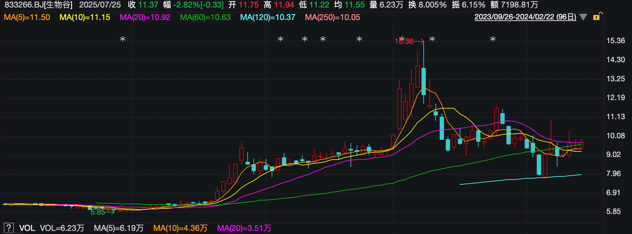Select the MA(20)=10.92 magenta indicator label
Screen dimensions: 632x234
pos(145,17)
